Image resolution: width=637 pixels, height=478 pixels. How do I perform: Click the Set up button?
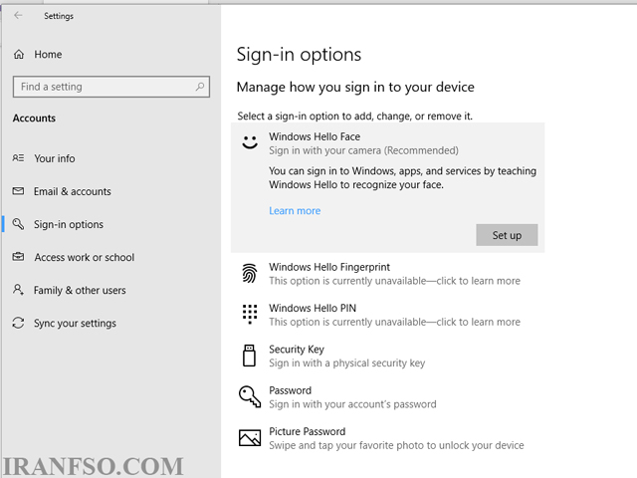coord(507,235)
